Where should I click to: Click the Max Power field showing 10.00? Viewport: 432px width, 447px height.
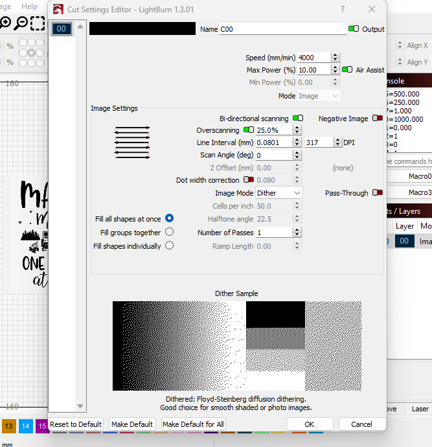[x=314, y=69]
